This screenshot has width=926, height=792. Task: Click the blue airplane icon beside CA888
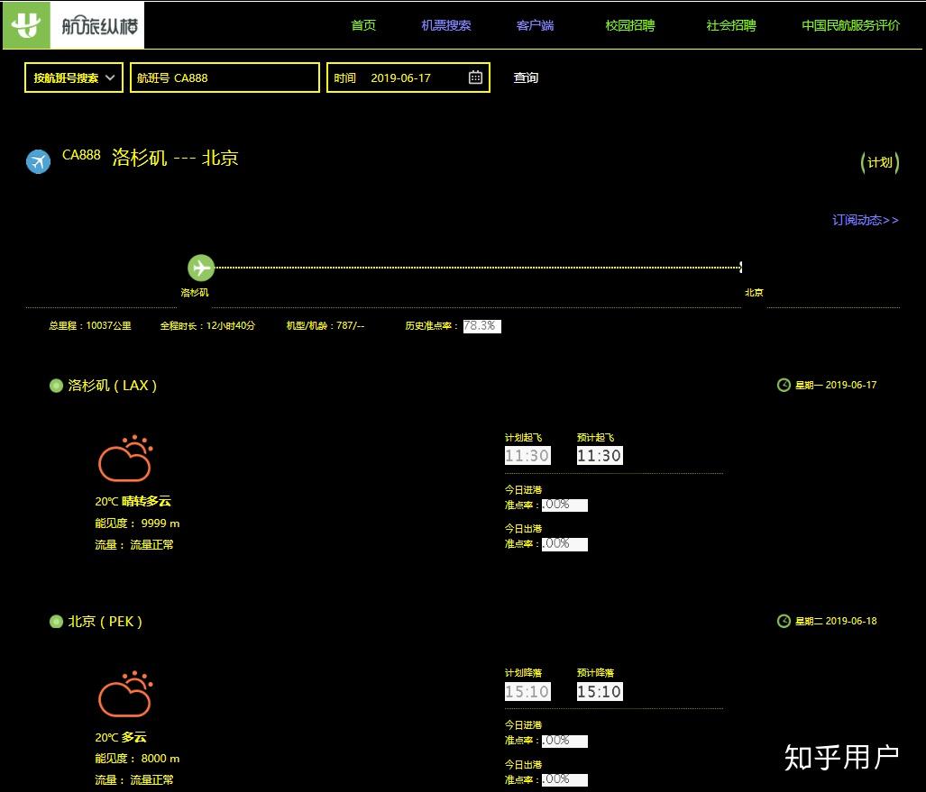(39, 161)
